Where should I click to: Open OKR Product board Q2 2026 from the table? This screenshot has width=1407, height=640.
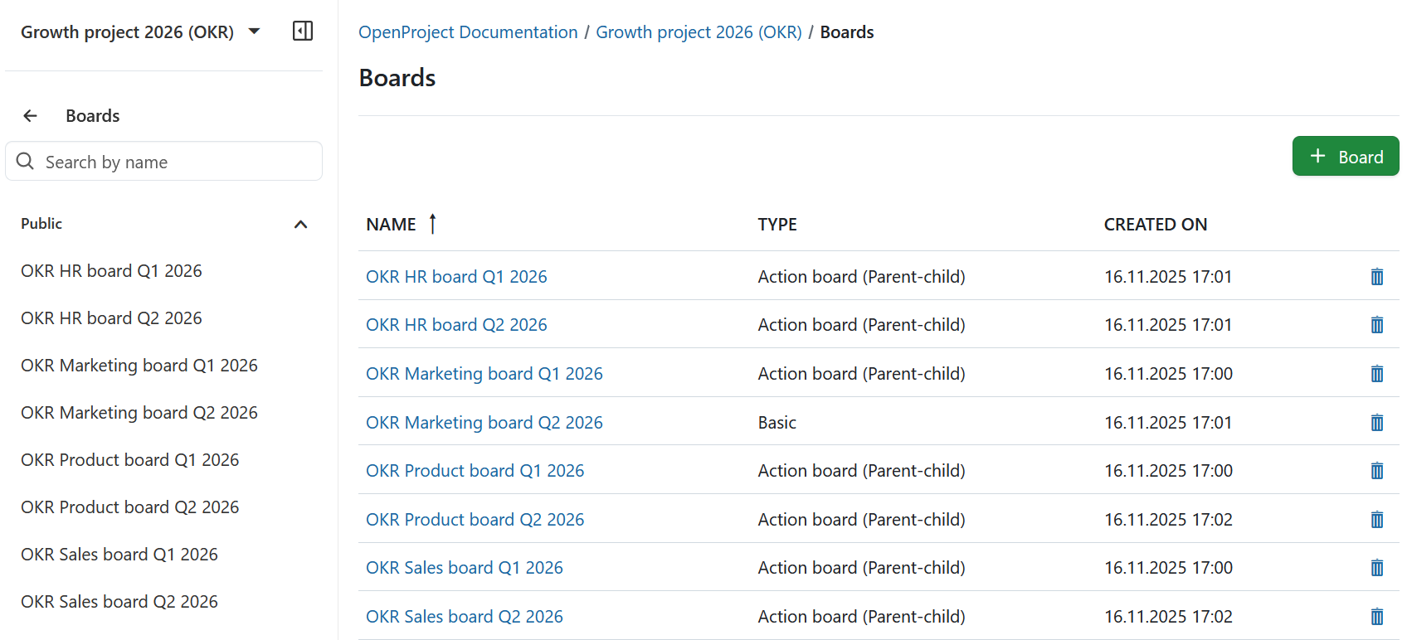[x=475, y=520]
